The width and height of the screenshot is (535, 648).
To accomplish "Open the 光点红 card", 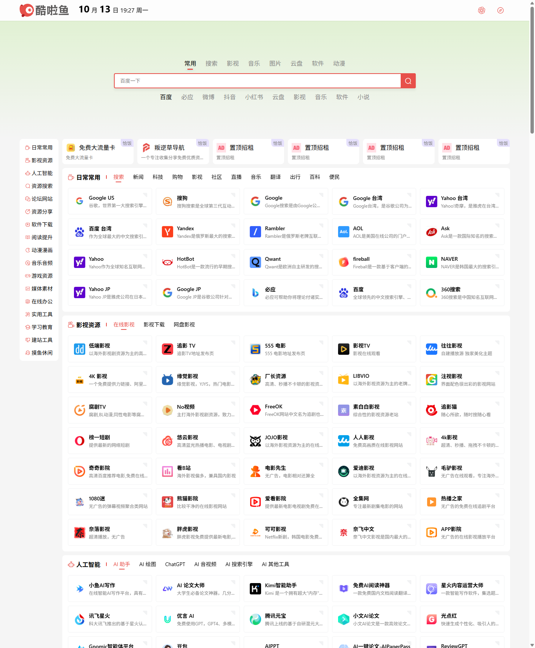I will [462, 619].
